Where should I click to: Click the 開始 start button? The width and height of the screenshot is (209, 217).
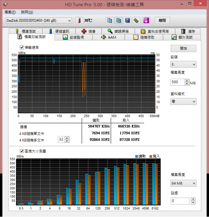pyautogui.click(x=184, y=49)
